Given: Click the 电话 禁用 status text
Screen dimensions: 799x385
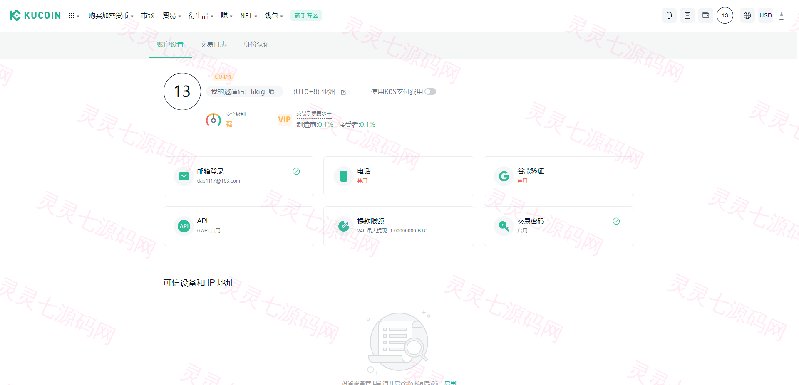Looking at the screenshot, I should [x=362, y=181].
